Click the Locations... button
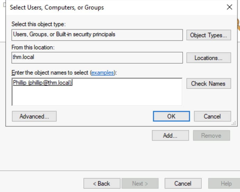 coord(209,58)
